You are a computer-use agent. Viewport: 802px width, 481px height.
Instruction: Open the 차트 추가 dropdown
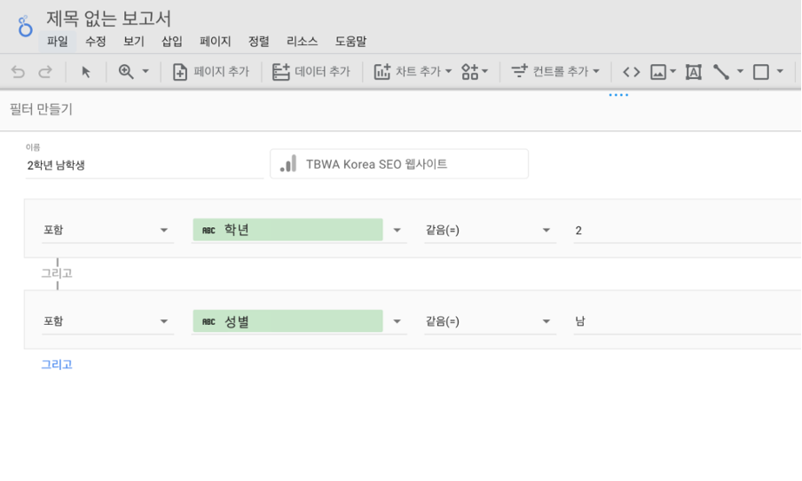(413, 72)
